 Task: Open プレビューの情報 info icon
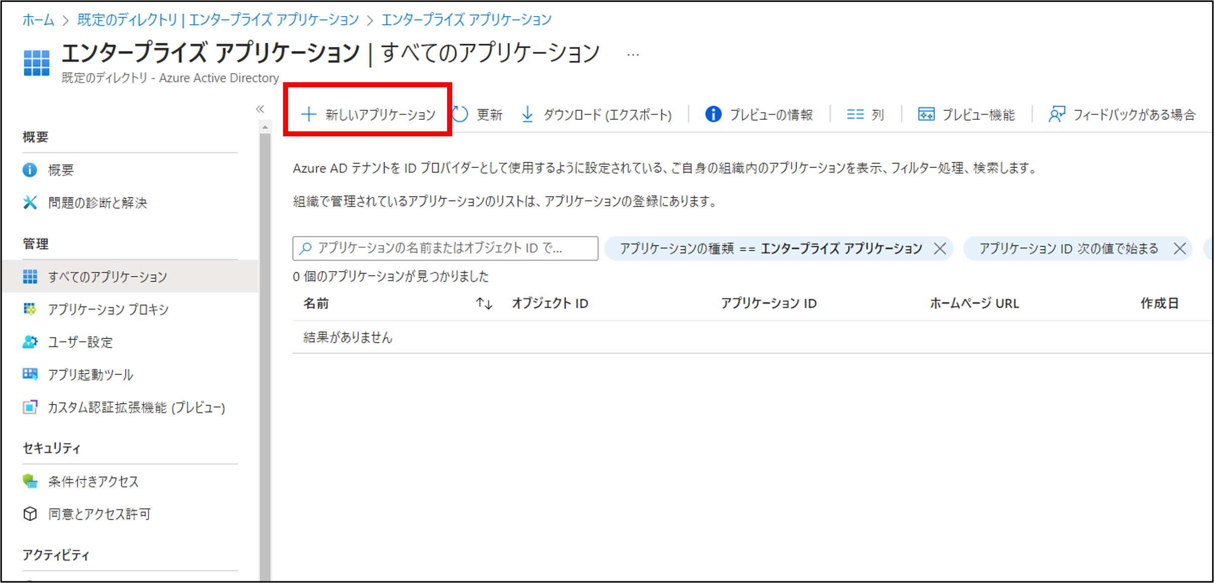pos(713,114)
